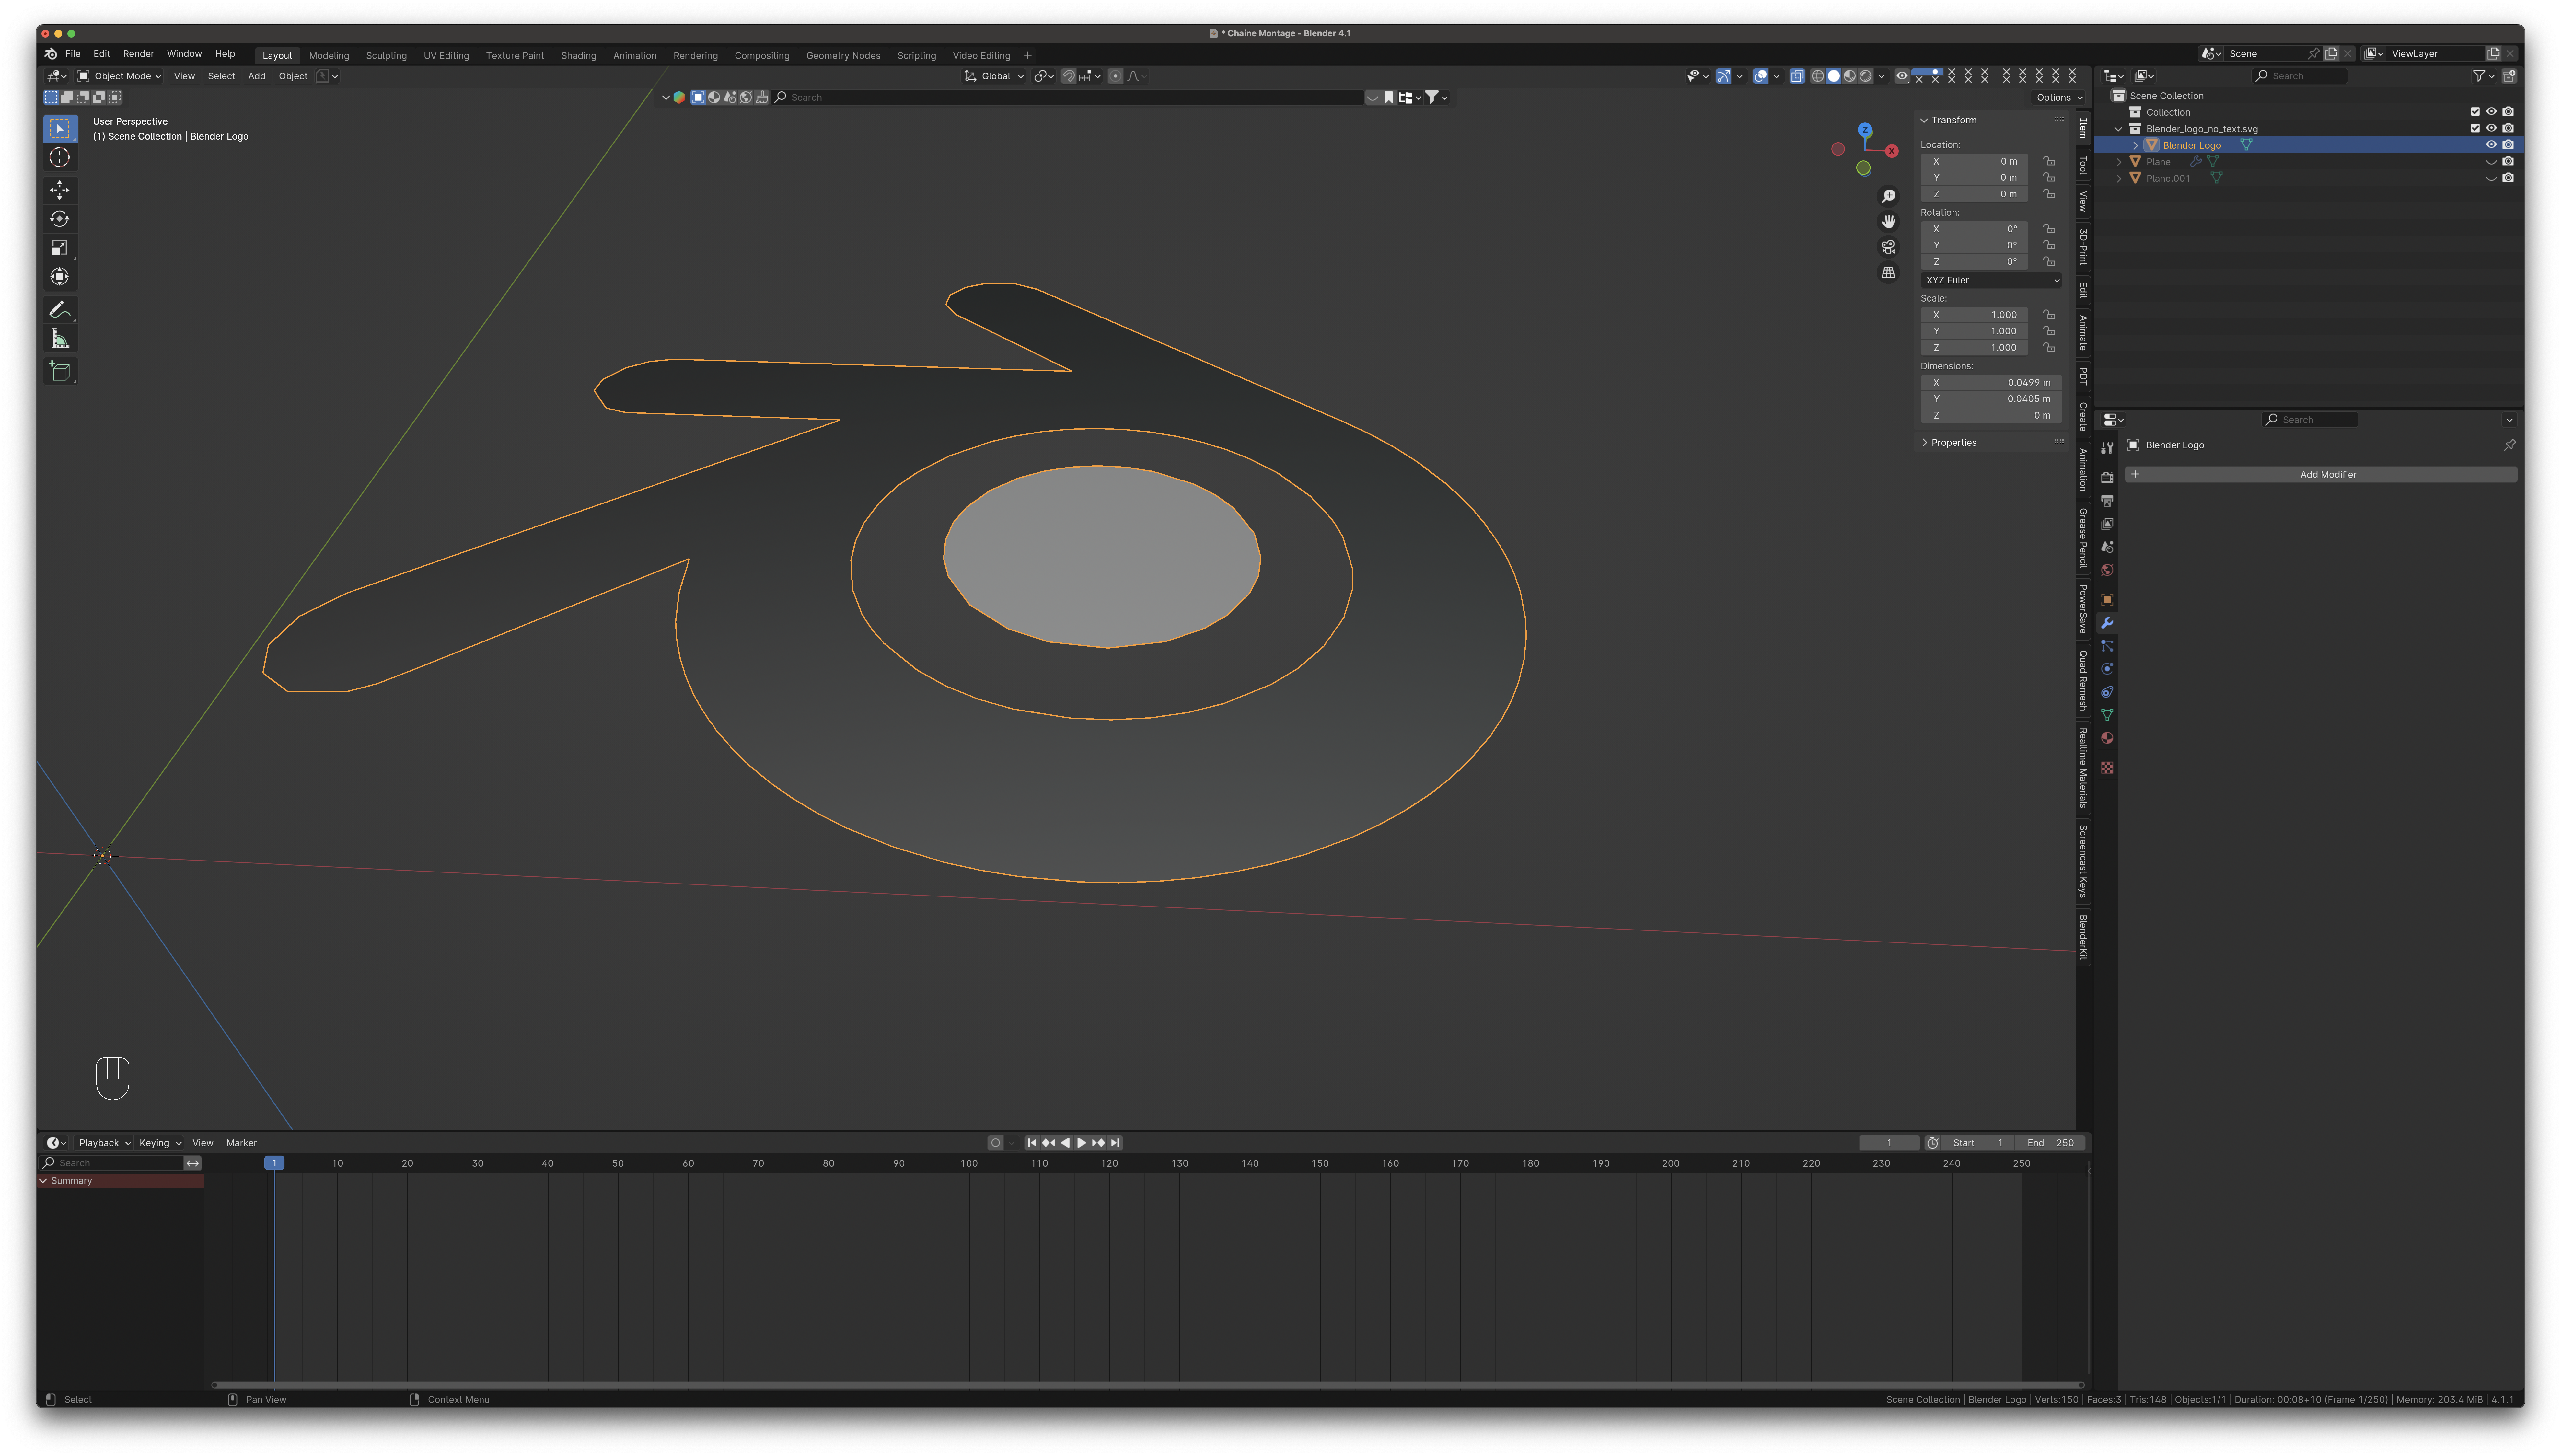2561x1456 pixels.
Task: Jump to the timeline end frame
Action: click(1115, 1143)
